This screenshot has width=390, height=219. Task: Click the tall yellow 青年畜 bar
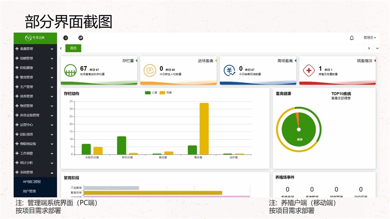pyautogui.click(x=204, y=129)
